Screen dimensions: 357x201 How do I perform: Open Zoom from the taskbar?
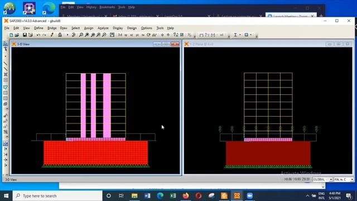[250, 196]
